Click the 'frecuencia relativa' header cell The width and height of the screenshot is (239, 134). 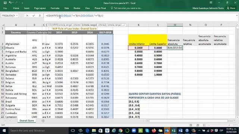190,40
